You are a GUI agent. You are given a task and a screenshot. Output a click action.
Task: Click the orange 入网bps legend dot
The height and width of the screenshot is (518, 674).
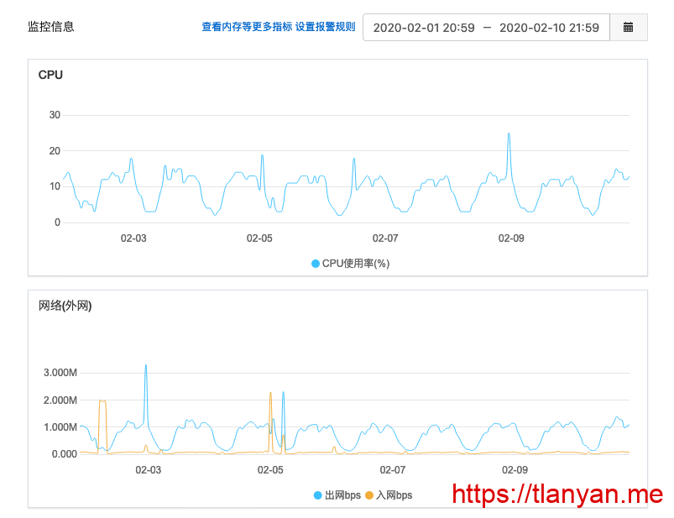[369, 495]
